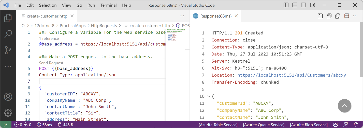Show additional views in the activity bar
The width and height of the screenshot is (363, 128).
(8, 66)
